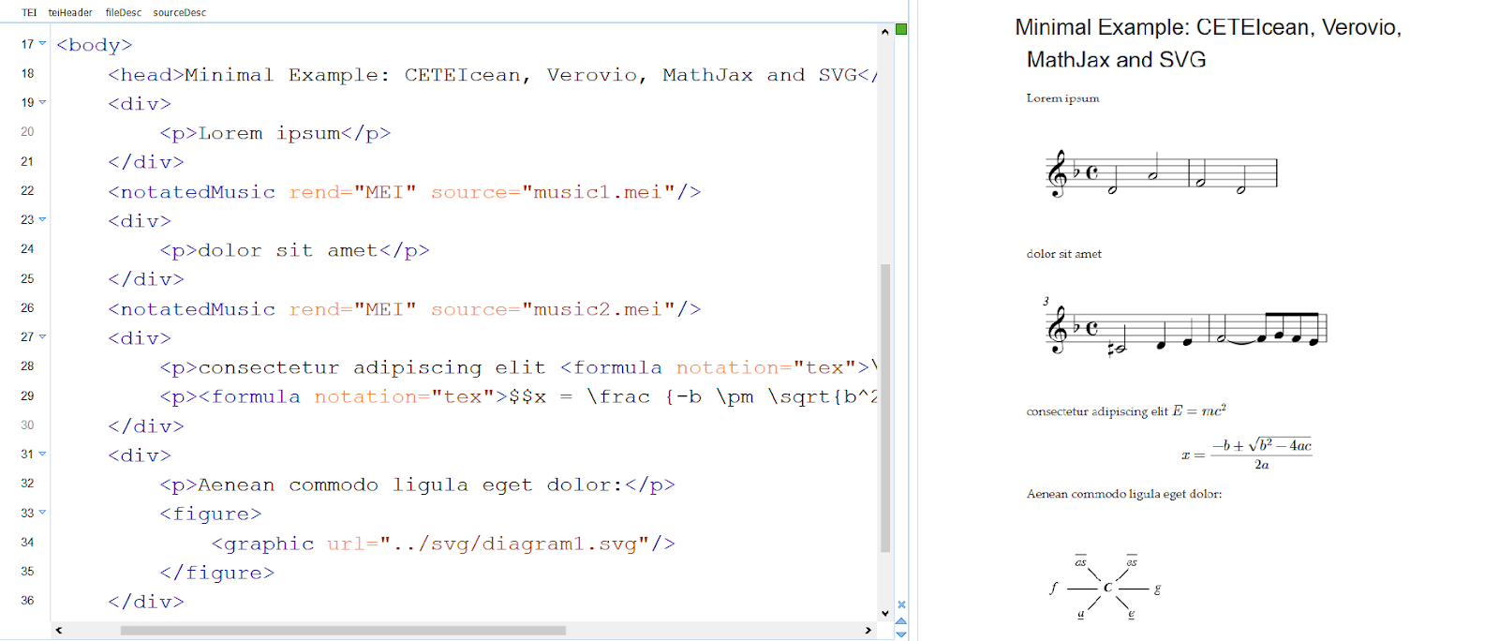Image resolution: width=1499 pixels, height=641 pixels.
Task: Select teiHeader in the breadcrumb path
Action: [x=70, y=12]
